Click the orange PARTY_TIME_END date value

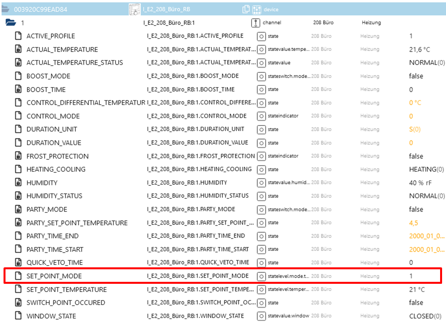click(x=427, y=236)
